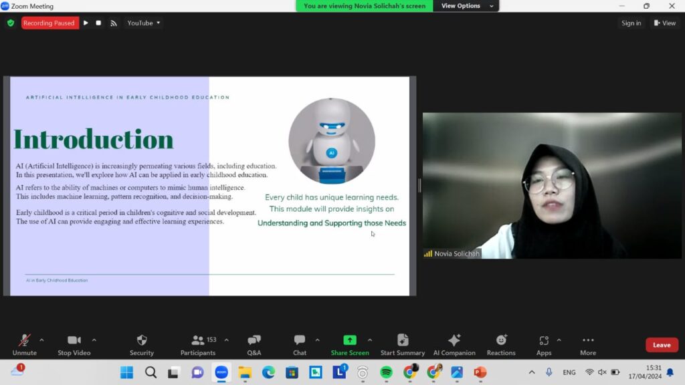
Task: Open the View layout menu
Action: click(665, 23)
